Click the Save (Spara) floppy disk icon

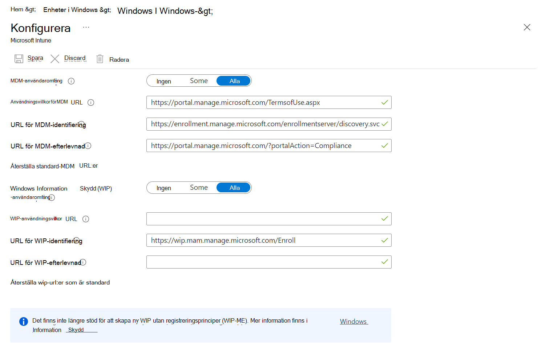[x=19, y=59]
